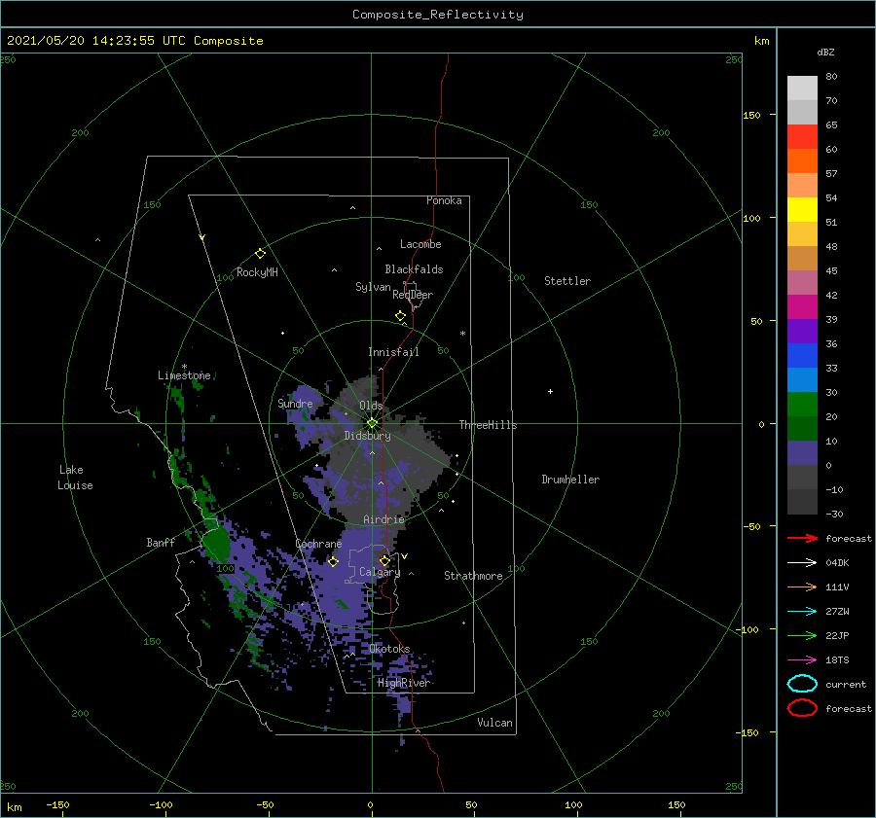Click the Lake Louise label
This screenshot has width=876, height=818.
[75, 478]
